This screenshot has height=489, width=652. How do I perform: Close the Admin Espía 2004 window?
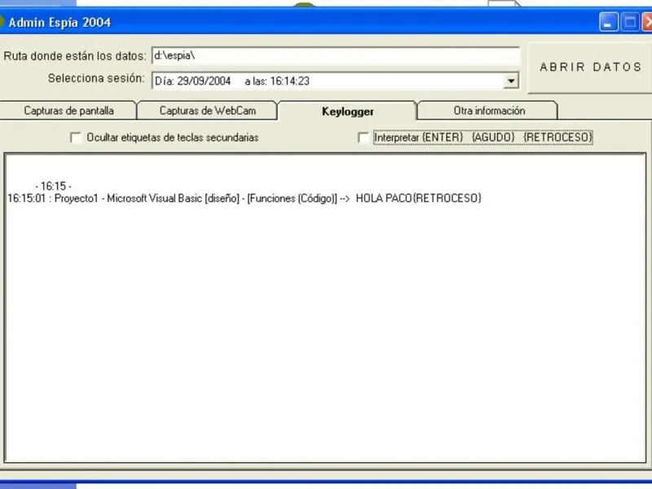pos(647,22)
